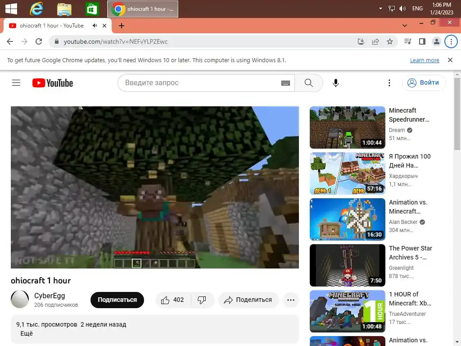Go back to previous page
The width and height of the screenshot is (461, 346).
[x=10, y=41]
